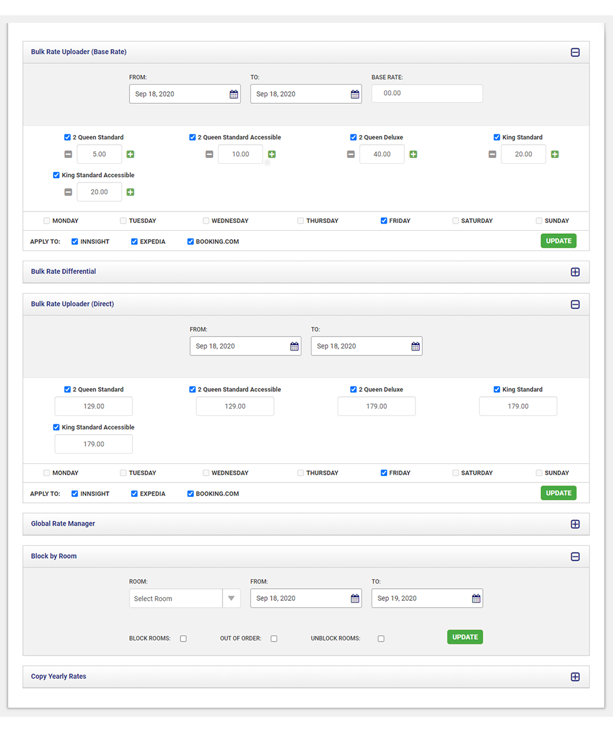The image size is (613, 734).
Task: Click UPDATE in Direct uploader
Action: tap(559, 493)
